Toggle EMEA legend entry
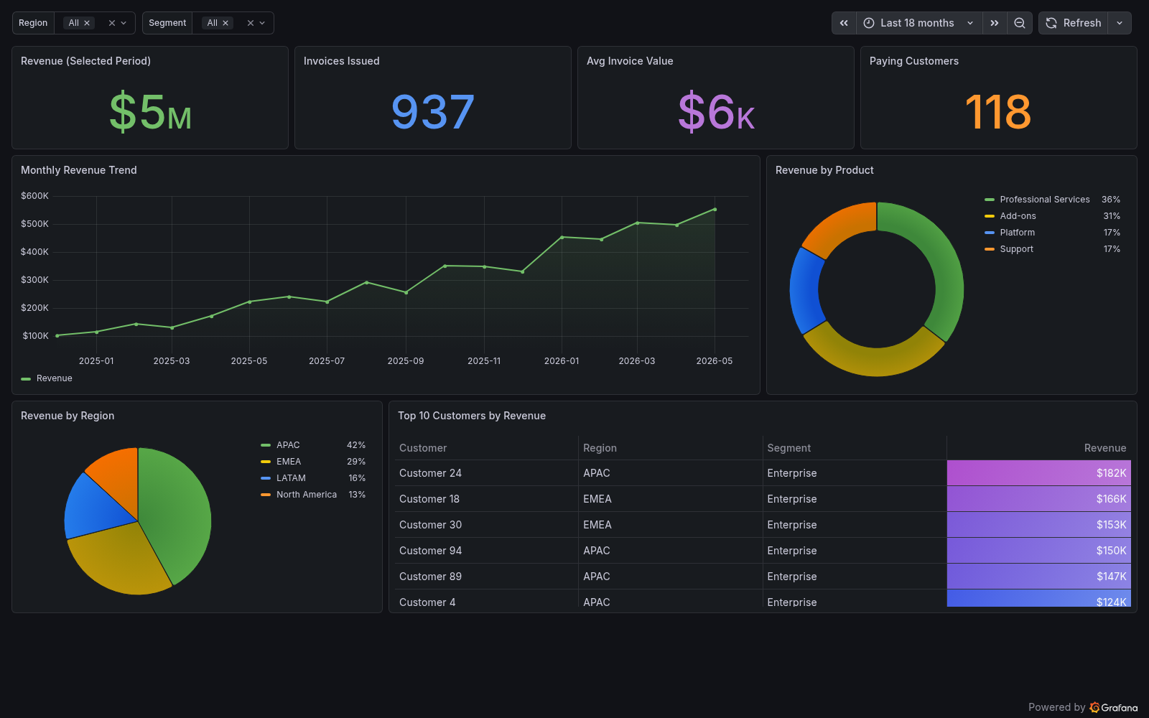 (289, 462)
